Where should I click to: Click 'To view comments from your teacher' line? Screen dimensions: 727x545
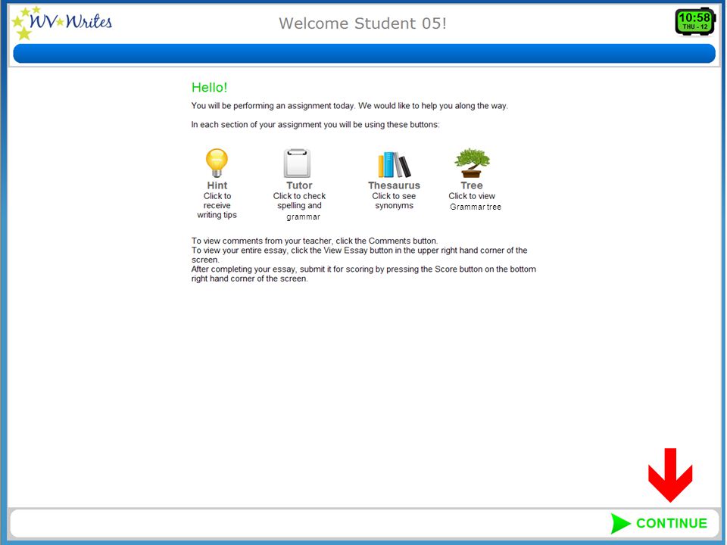click(x=314, y=241)
